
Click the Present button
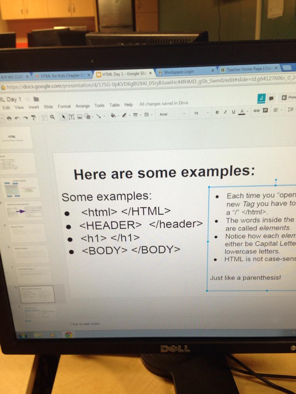tap(288, 97)
